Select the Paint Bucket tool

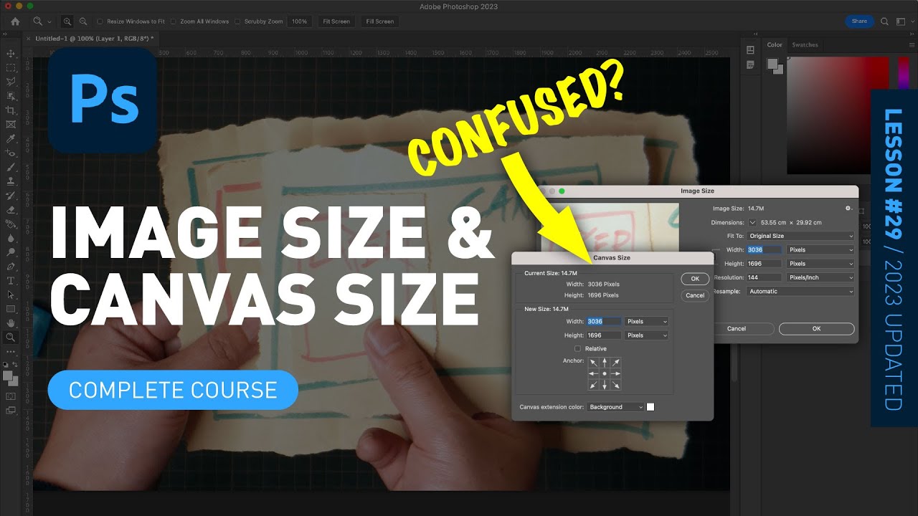pos(11,224)
